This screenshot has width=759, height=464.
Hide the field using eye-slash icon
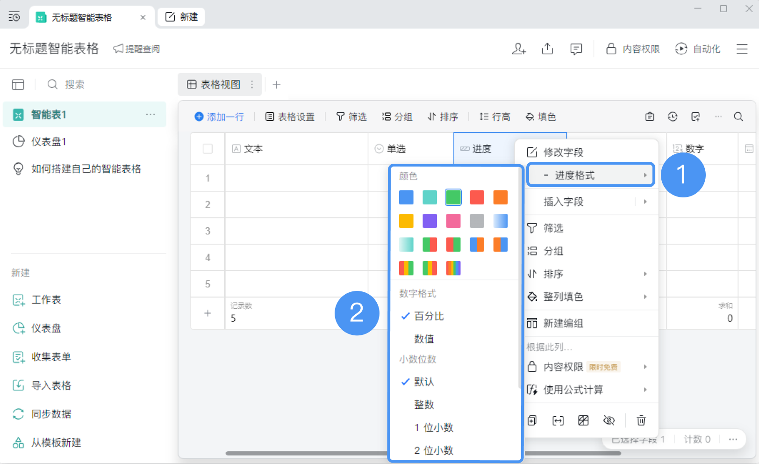(x=609, y=420)
